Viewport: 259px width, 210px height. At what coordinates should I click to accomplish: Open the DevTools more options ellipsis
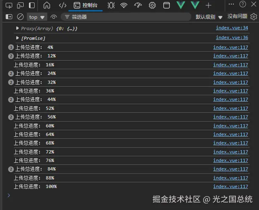pos(231,4)
